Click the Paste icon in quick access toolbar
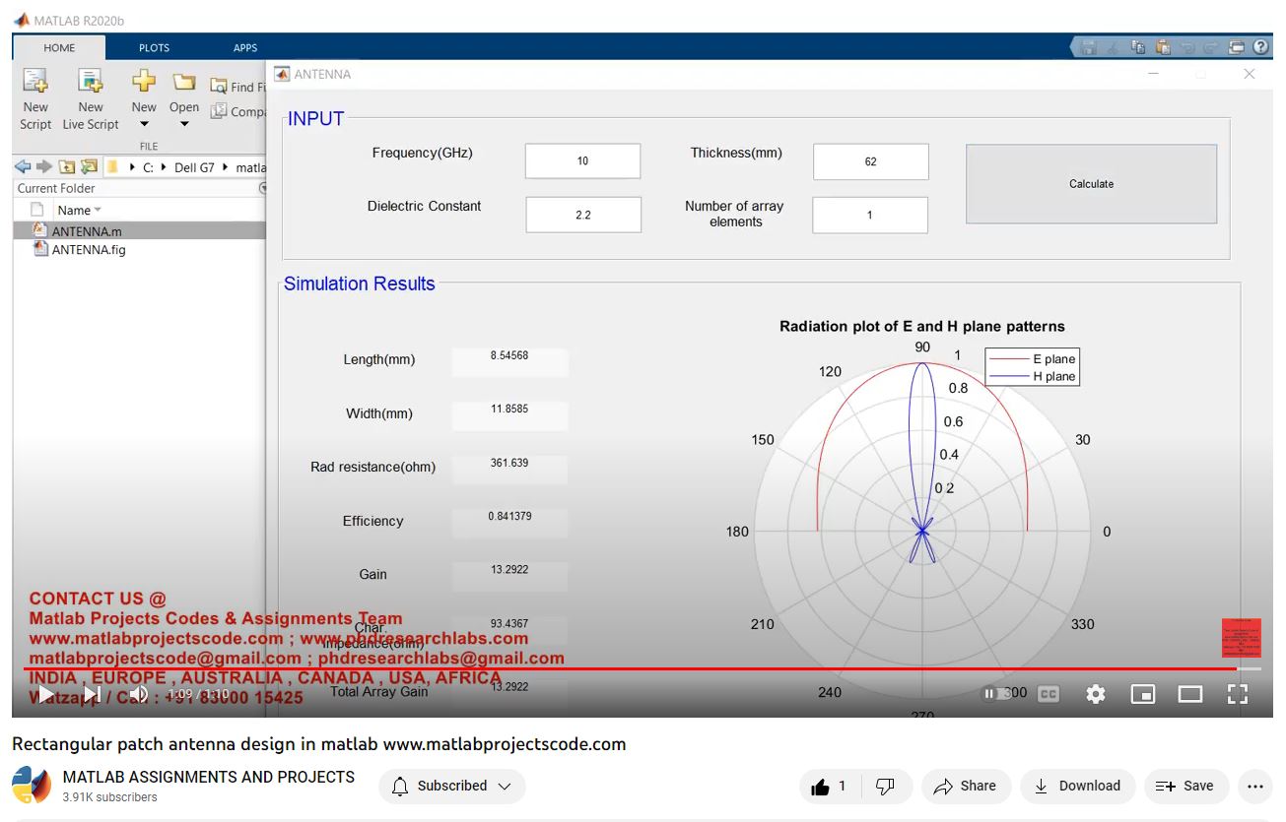The width and height of the screenshot is (1286, 822). [1163, 47]
